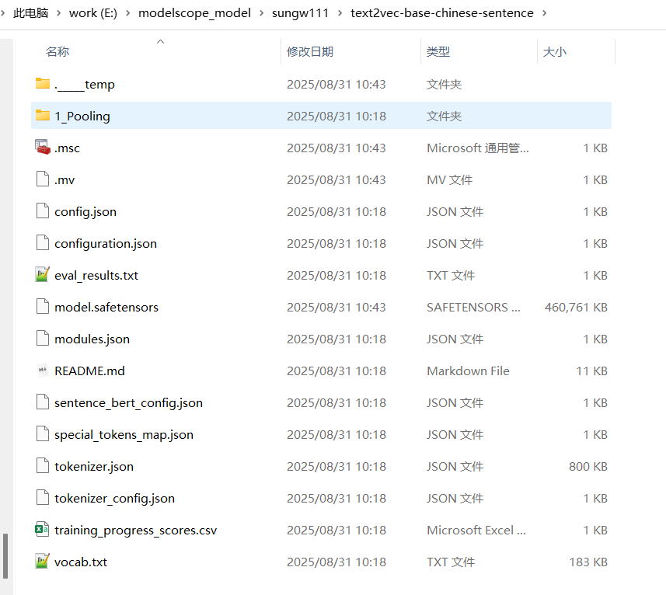Select the .mv file name
Screen dimensions: 666x595
click(65, 180)
